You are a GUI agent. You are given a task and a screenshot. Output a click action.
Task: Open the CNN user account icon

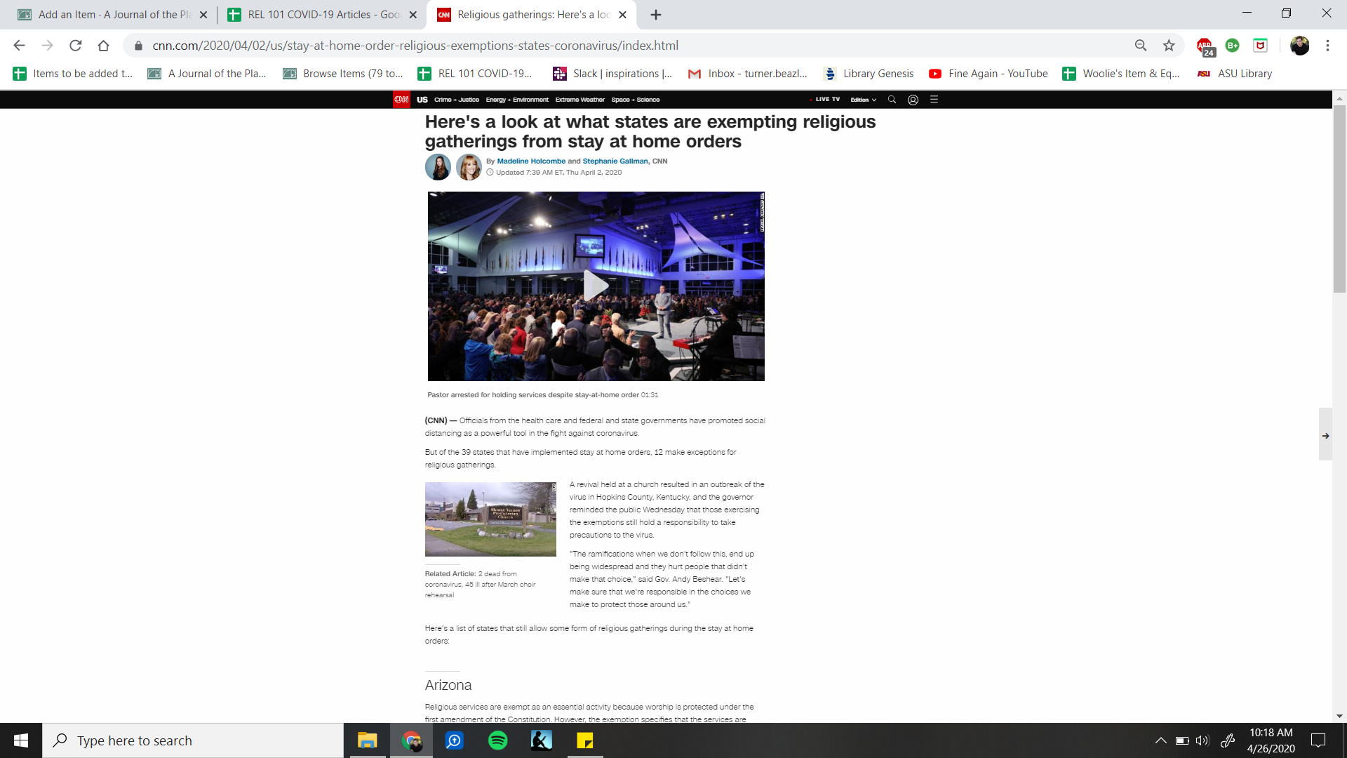coord(913,100)
